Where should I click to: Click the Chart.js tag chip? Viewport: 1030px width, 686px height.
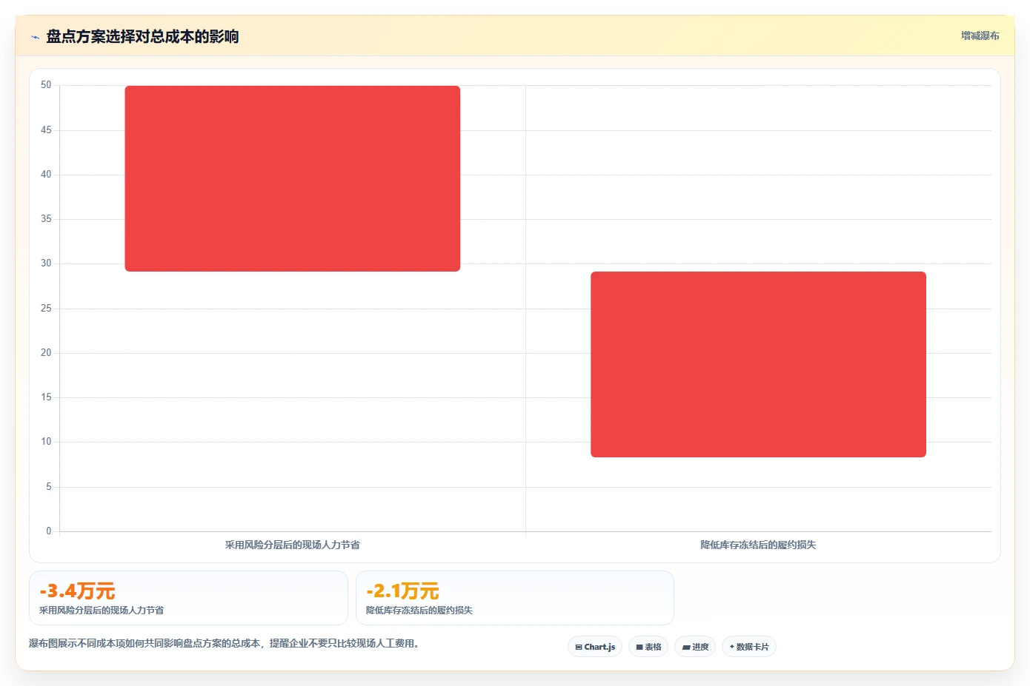[x=595, y=647]
